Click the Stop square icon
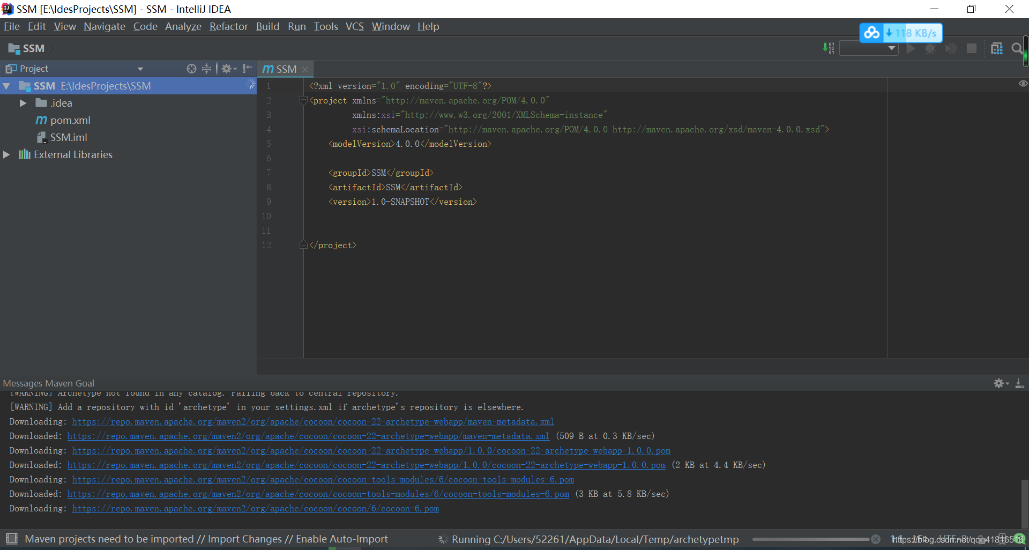Image resolution: width=1029 pixels, height=550 pixels. tap(971, 48)
